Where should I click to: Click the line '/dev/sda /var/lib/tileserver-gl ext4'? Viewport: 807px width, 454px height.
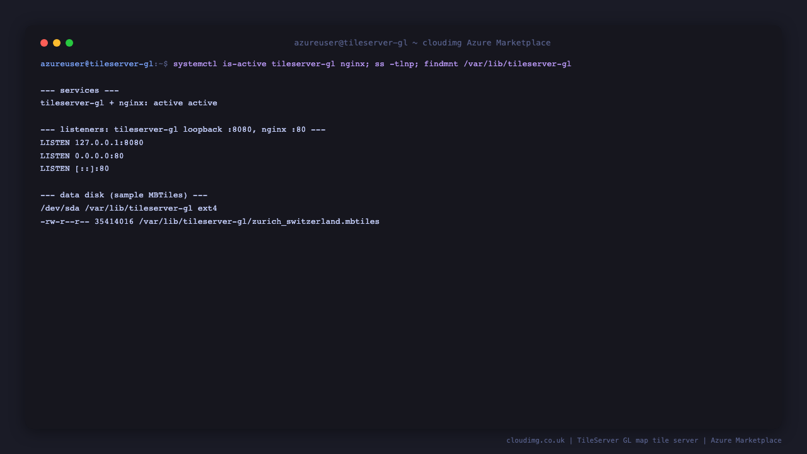[129, 208]
